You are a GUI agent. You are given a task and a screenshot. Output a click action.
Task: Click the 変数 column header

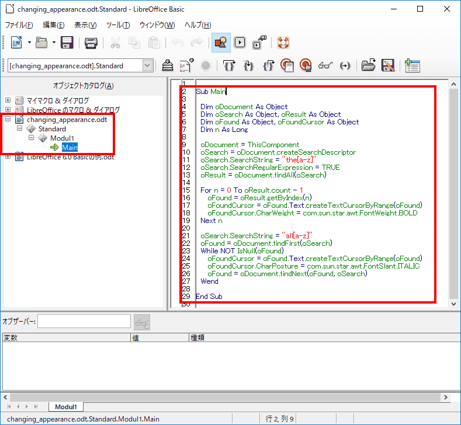pos(66,337)
